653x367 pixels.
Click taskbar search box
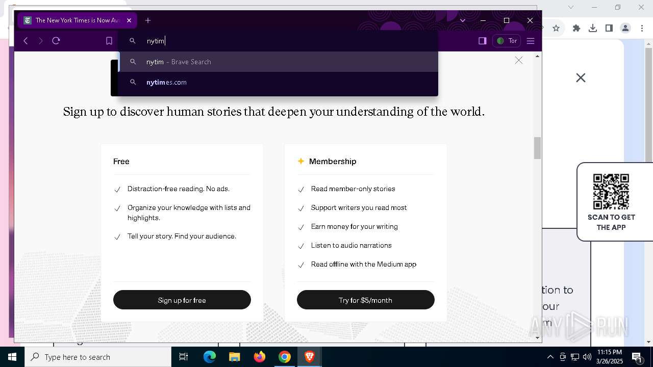[x=98, y=357]
